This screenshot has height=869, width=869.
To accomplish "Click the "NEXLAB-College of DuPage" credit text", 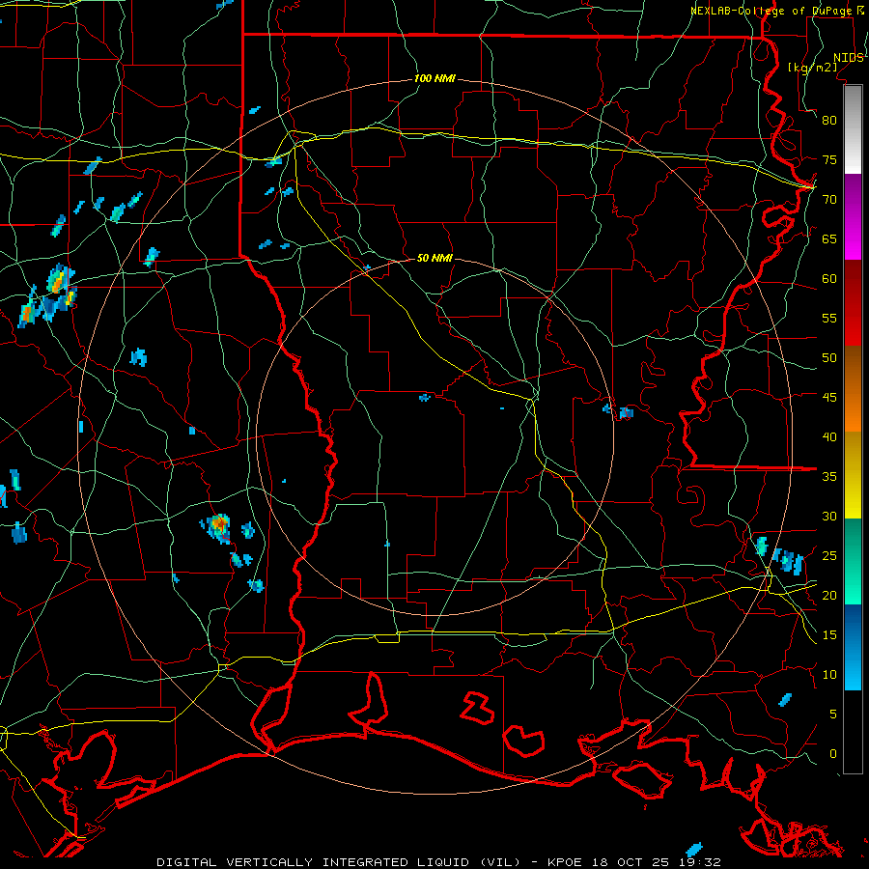I will click(772, 11).
